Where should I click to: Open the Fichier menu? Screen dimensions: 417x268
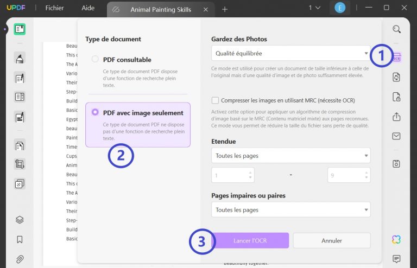54,8
